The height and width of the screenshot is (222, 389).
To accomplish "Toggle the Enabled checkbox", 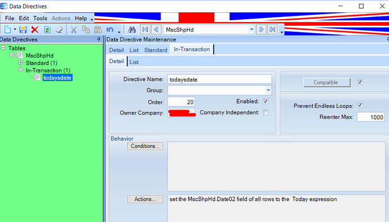I will [x=266, y=101].
